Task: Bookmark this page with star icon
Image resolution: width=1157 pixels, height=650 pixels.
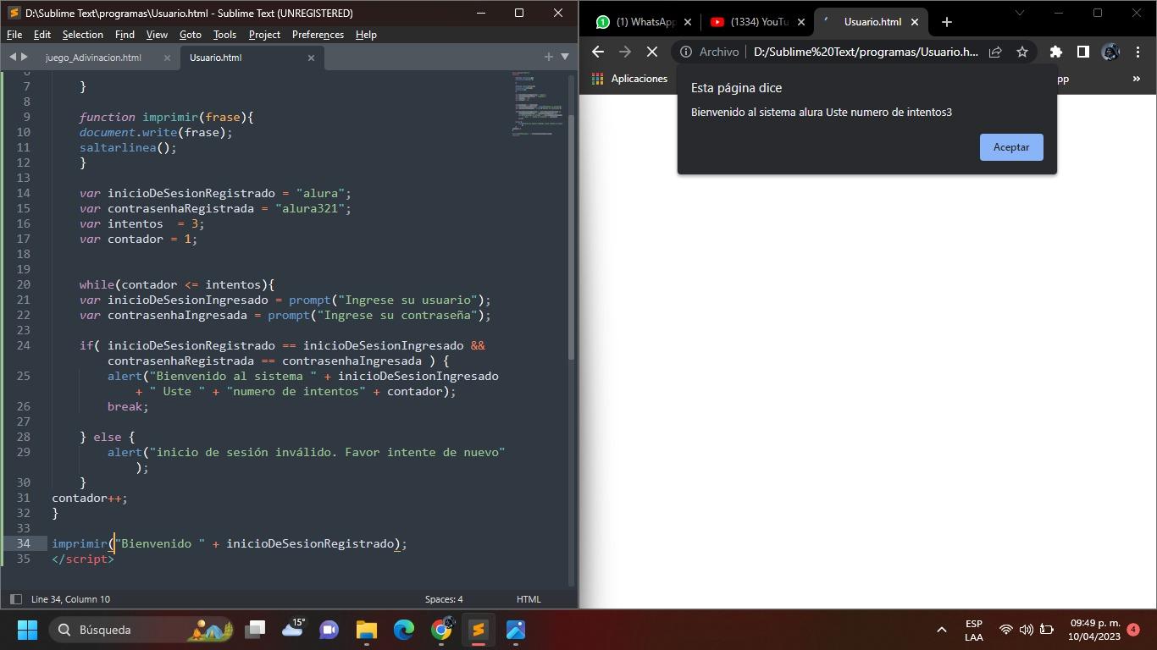Action: (1022, 52)
